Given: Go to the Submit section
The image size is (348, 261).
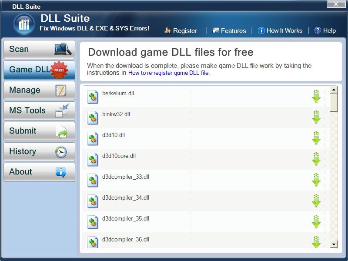Looking at the screenshot, I should (x=39, y=131).
